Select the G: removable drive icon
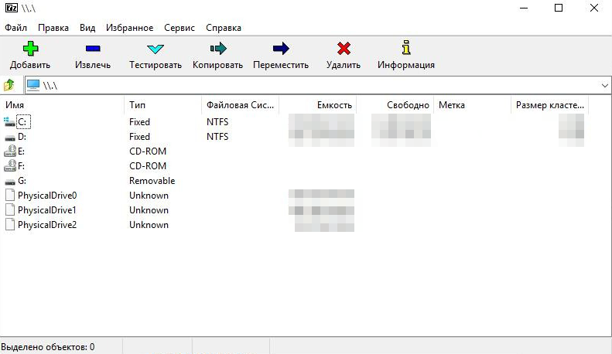The image size is (612, 354). (x=10, y=182)
